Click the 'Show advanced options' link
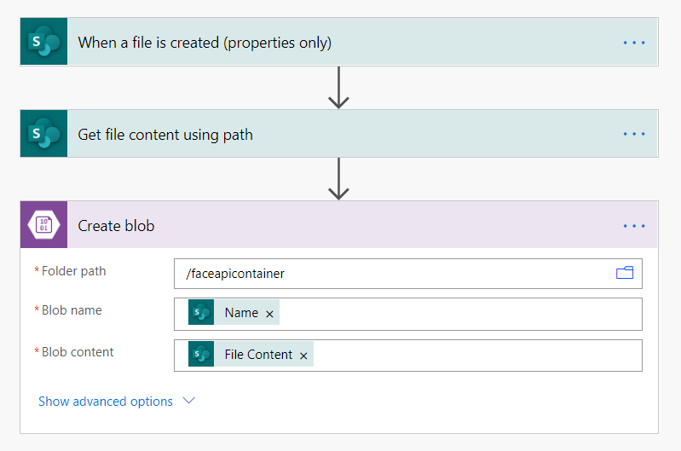 coord(106,402)
